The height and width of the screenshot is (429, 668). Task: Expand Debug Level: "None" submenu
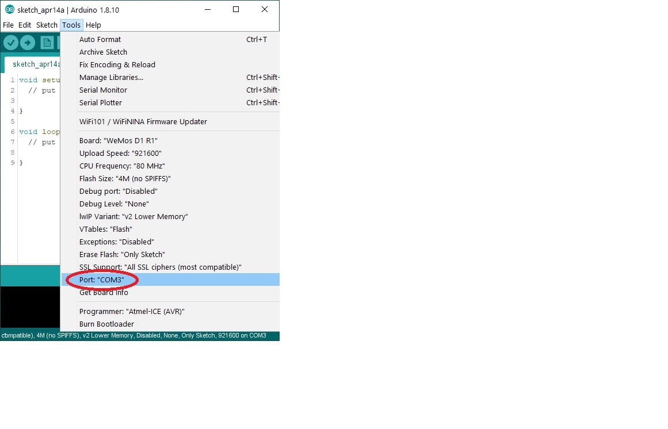170,204
